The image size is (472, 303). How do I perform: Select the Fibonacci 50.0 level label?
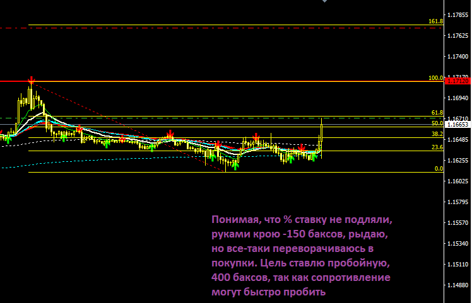click(437, 123)
